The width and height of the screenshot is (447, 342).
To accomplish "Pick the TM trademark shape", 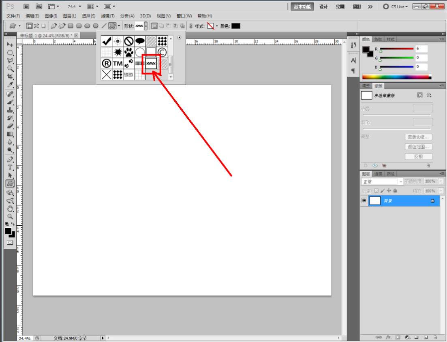I will click(x=118, y=63).
